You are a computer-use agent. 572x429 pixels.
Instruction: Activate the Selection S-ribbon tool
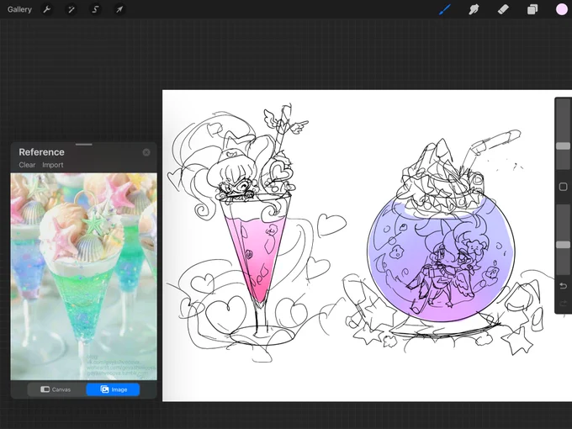pos(95,9)
